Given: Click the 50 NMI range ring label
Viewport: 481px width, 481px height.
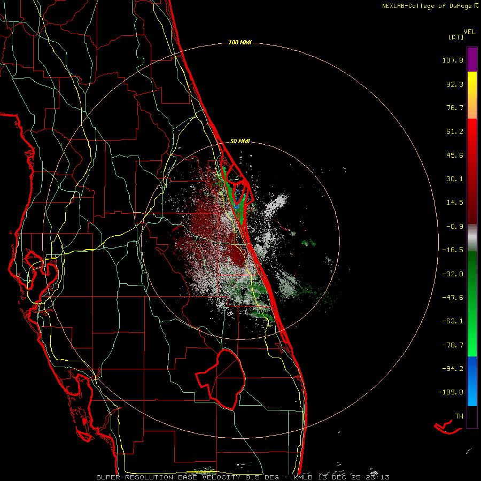Looking at the screenshot, I should tap(240, 142).
